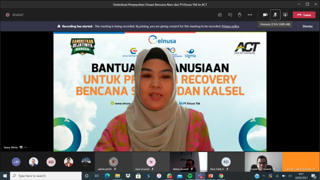Screen dimensions: 320x180
Task: Select the Abbas (Guest) video tile
Action: tap(188, 161)
